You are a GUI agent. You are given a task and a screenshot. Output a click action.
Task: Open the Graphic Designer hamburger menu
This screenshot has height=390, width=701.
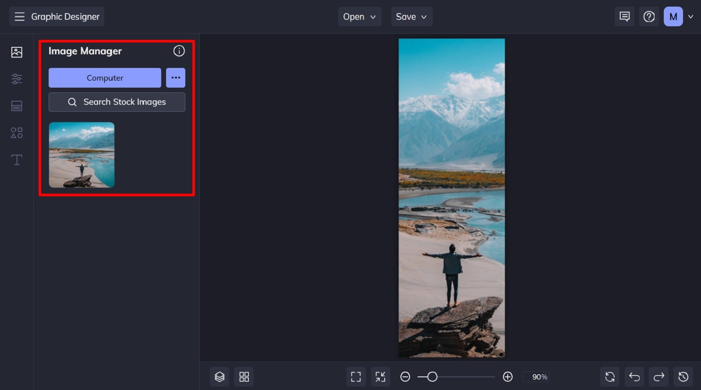pyautogui.click(x=19, y=17)
